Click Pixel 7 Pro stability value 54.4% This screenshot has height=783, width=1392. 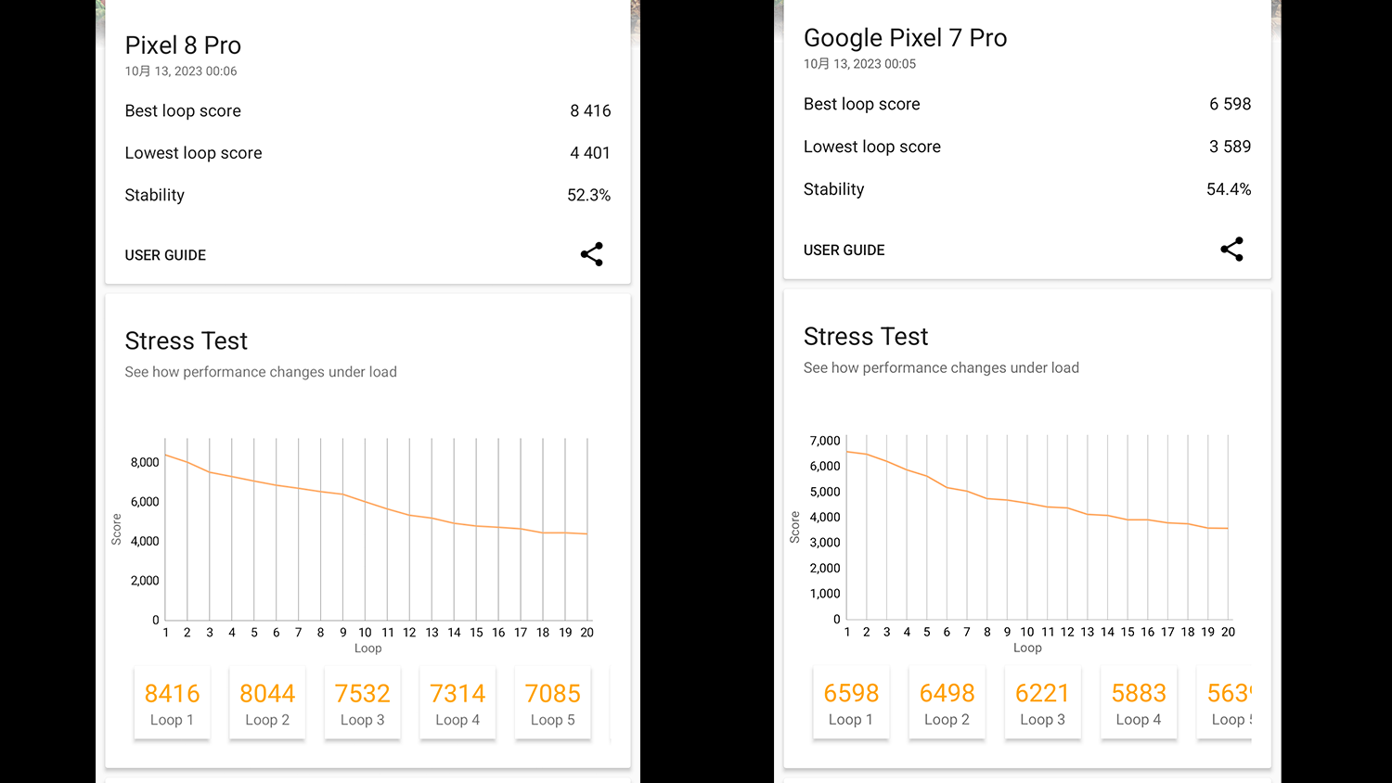[x=1228, y=189]
